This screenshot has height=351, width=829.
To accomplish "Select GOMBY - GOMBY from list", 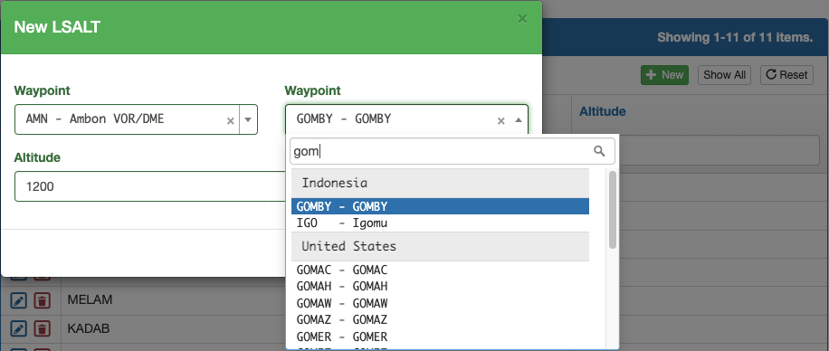I will tap(440, 206).
